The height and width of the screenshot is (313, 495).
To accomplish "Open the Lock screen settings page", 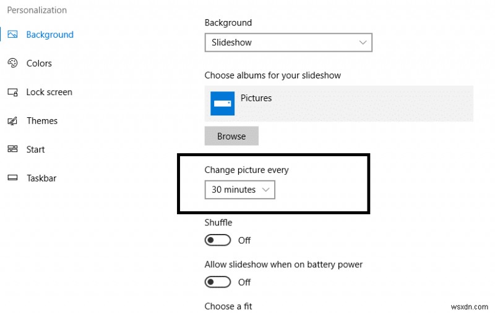I will pos(49,92).
